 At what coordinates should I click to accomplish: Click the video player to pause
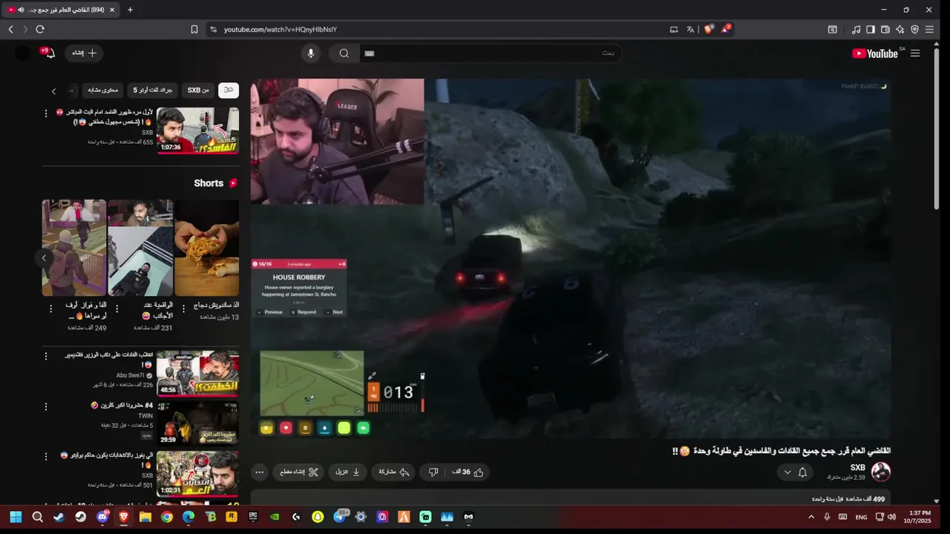coord(571,258)
